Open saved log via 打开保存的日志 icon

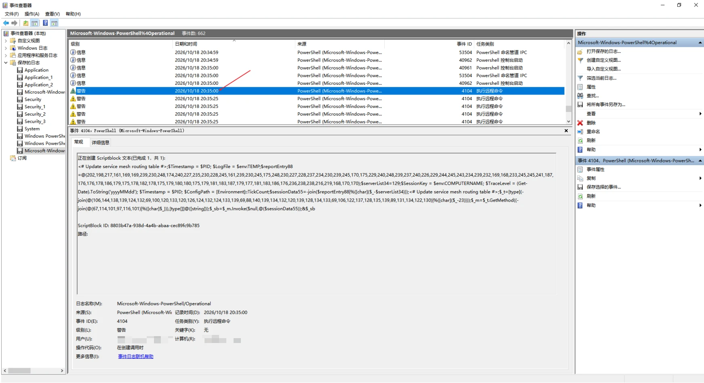[580, 52]
